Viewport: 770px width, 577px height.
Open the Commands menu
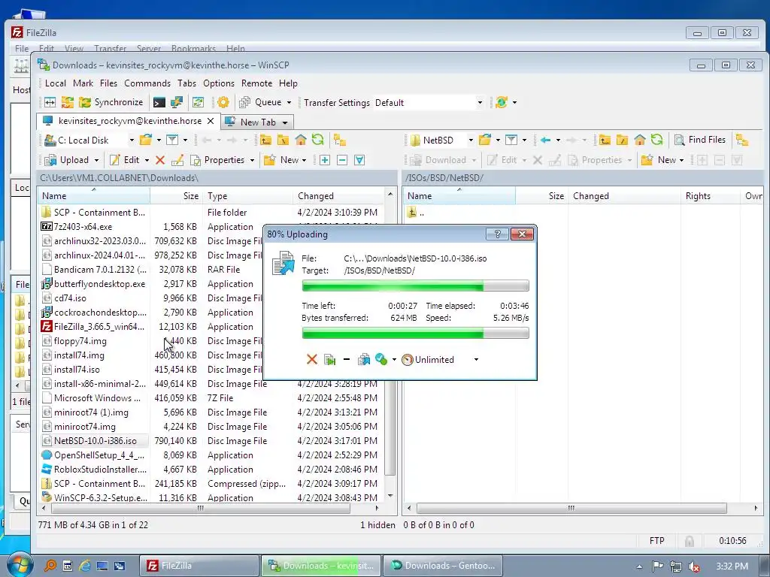(x=147, y=83)
